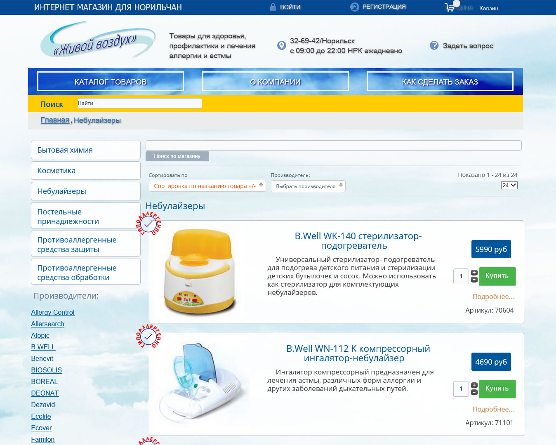Open the КАК СДЕЛАТЬ ЗАКАЗ menu
The width and height of the screenshot is (556, 445).
[x=440, y=82]
